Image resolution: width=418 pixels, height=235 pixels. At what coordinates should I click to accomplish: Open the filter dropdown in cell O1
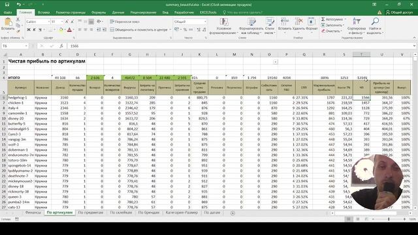pos(276,62)
